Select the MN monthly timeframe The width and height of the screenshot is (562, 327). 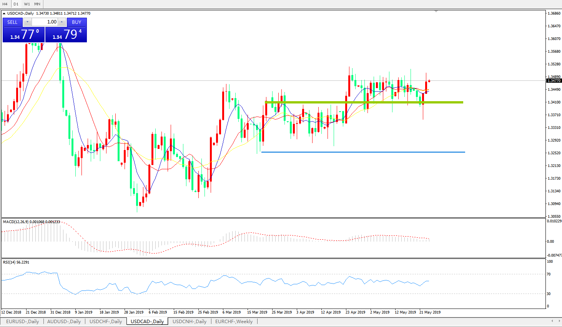37,4
